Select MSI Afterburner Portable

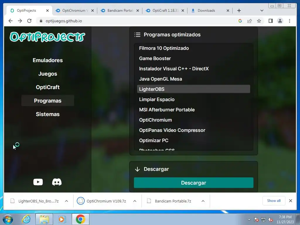pyautogui.click(x=194, y=110)
